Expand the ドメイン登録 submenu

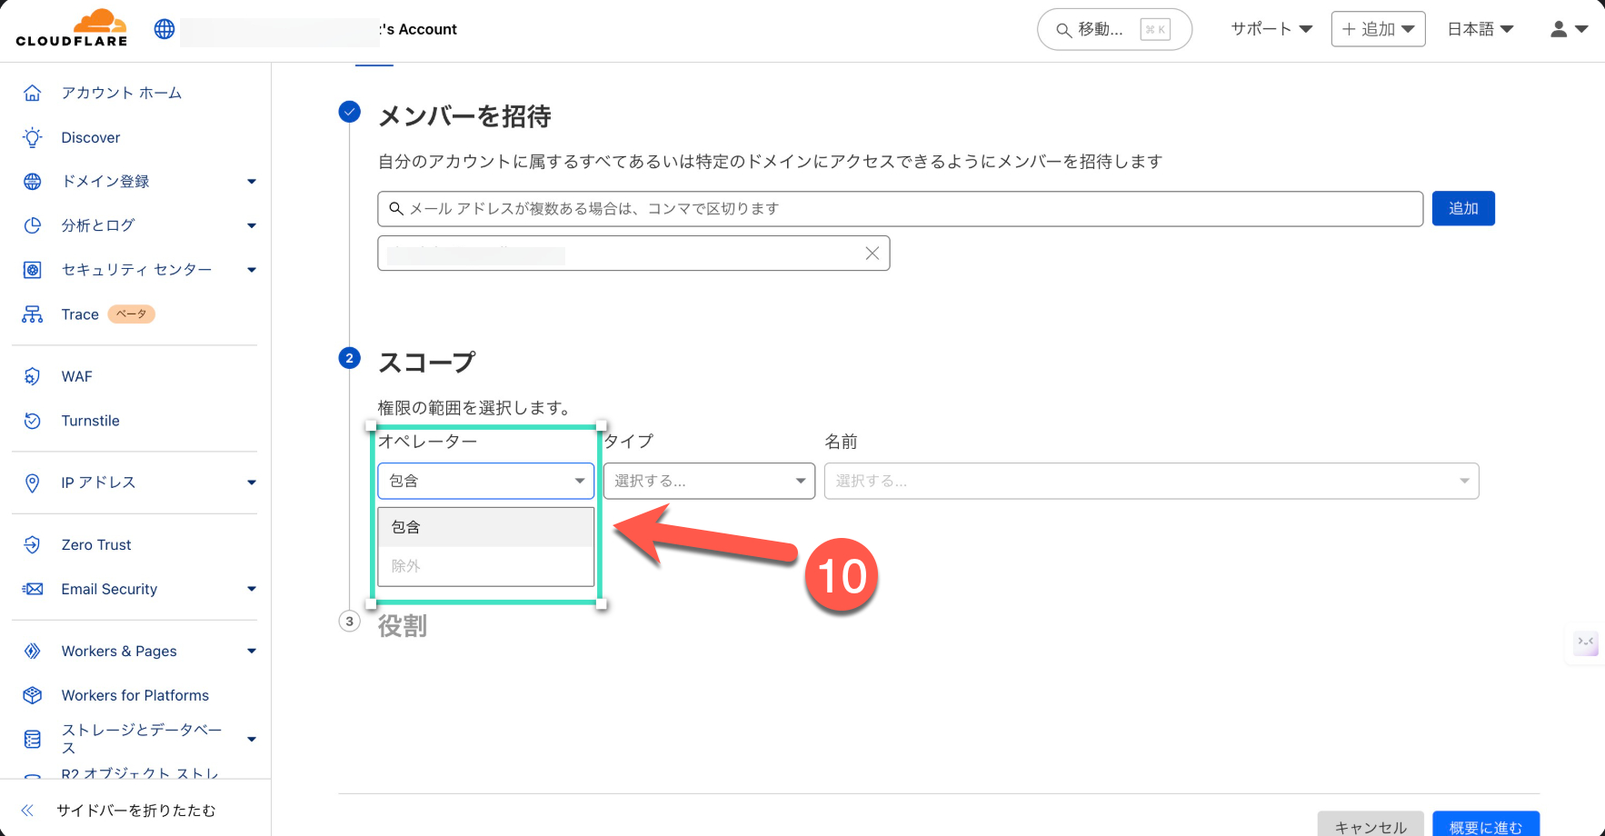[x=252, y=182]
